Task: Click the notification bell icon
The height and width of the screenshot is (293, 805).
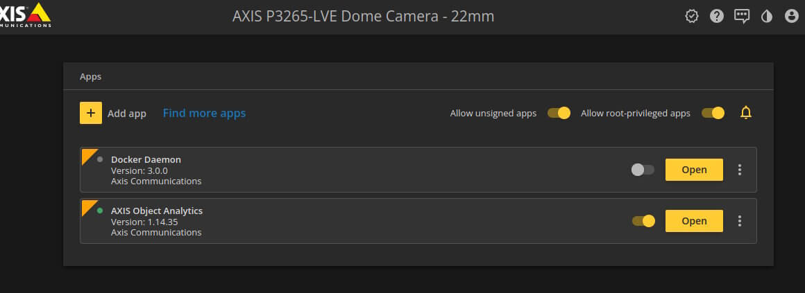Action: tap(746, 113)
